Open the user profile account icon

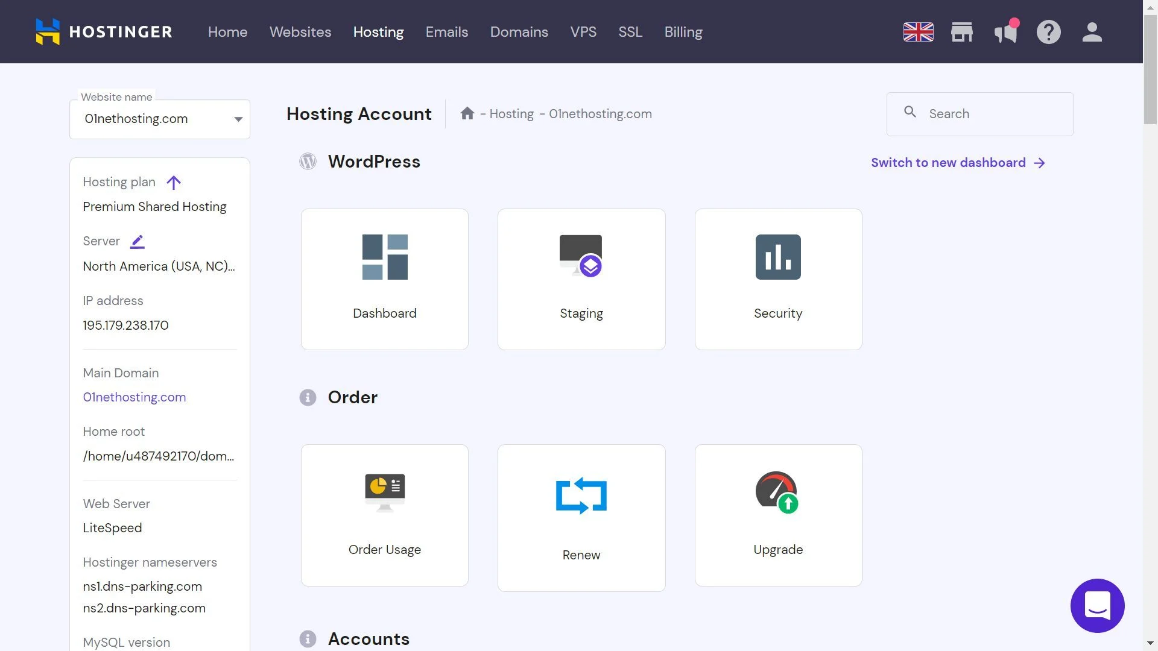[x=1092, y=32]
